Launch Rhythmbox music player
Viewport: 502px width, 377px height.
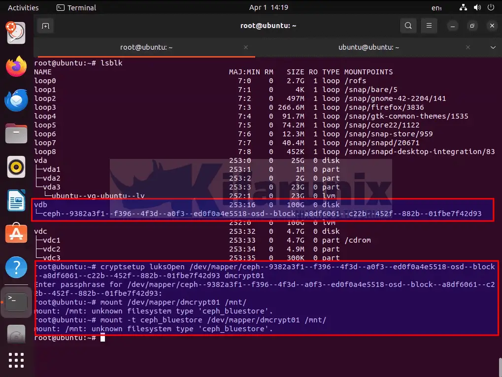(16, 167)
